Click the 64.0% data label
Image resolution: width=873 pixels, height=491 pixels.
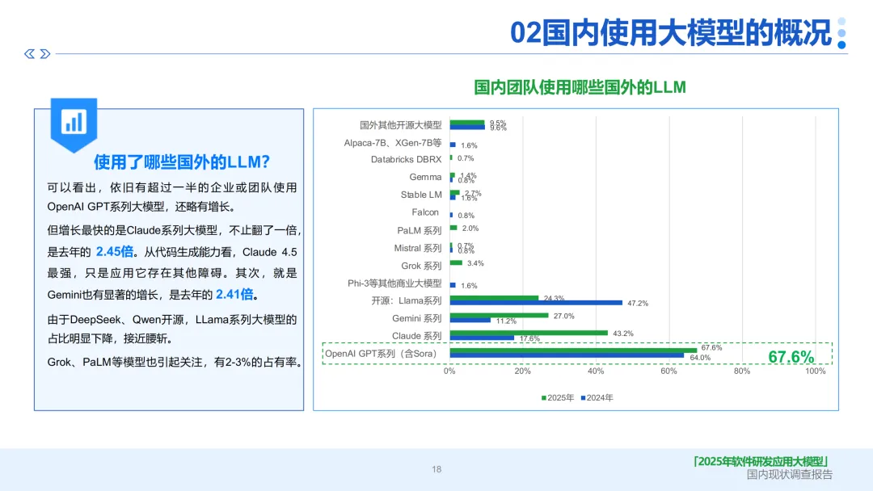point(700,358)
